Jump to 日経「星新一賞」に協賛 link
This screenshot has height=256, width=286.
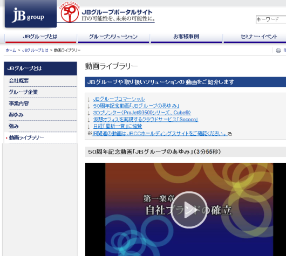pyautogui.click(x=118, y=126)
